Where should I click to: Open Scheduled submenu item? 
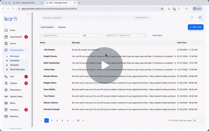15,61
